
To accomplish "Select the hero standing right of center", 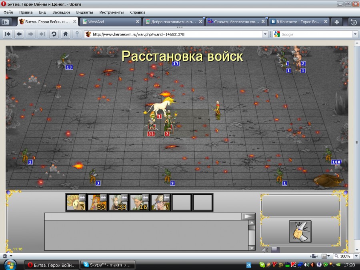I will [x=217, y=111].
